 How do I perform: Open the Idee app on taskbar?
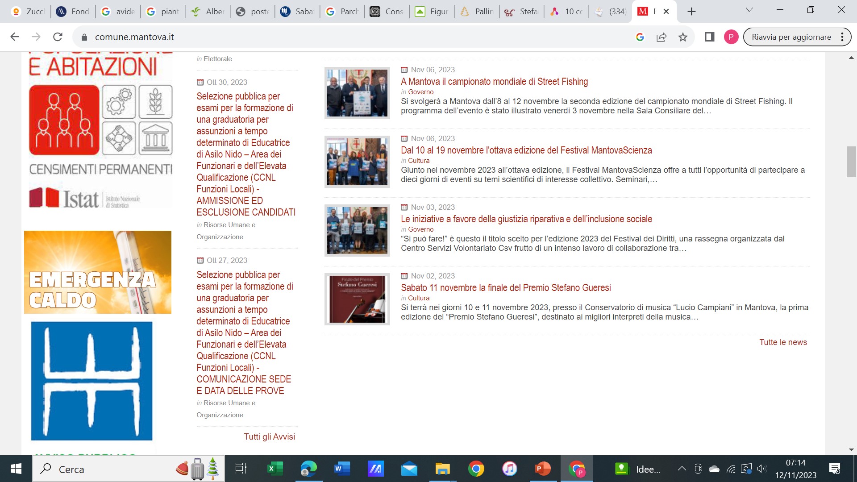[x=637, y=469]
